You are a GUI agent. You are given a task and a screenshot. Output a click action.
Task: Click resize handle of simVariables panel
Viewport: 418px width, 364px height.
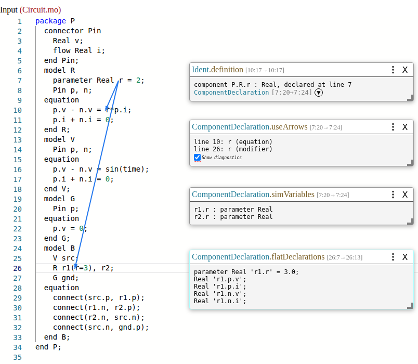(410, 222)
